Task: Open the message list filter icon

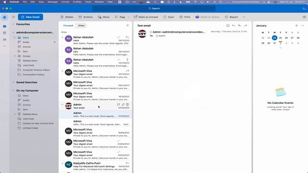Action: tap(128, 25)
